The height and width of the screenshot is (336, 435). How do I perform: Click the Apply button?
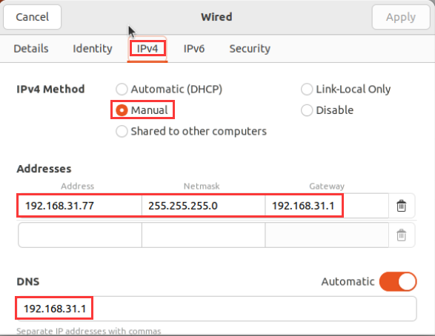pos(401,17)
